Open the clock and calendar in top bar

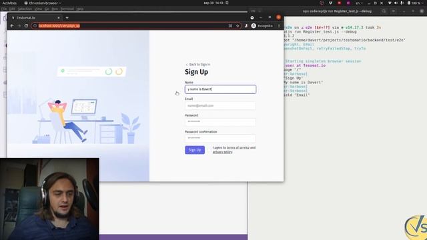coord(213,3)
